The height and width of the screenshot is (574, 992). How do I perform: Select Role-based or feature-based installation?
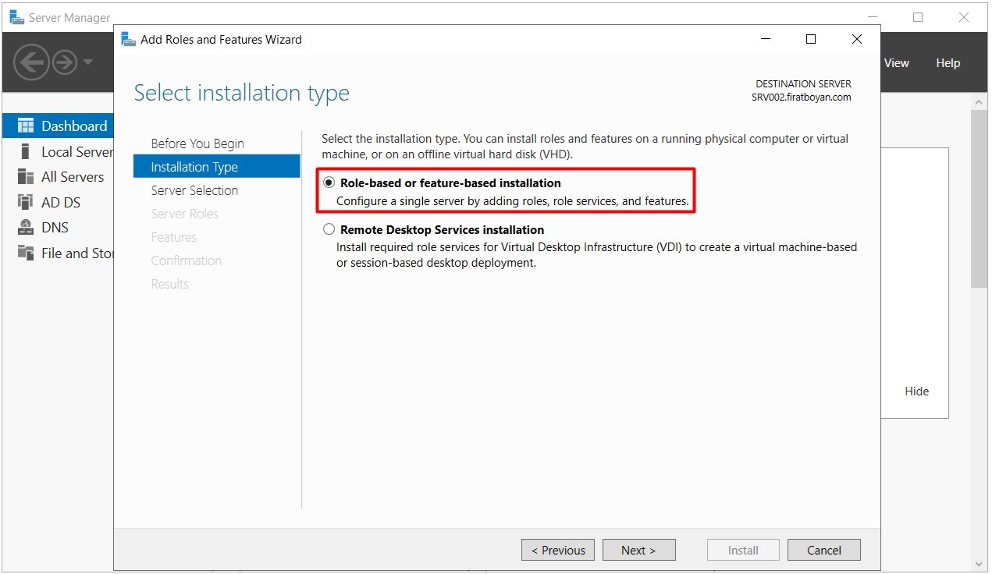329,183
